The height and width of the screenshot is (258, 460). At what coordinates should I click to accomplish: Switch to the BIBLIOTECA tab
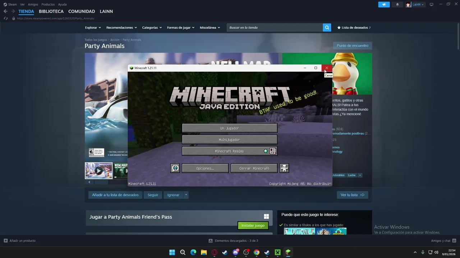point(51,11)
